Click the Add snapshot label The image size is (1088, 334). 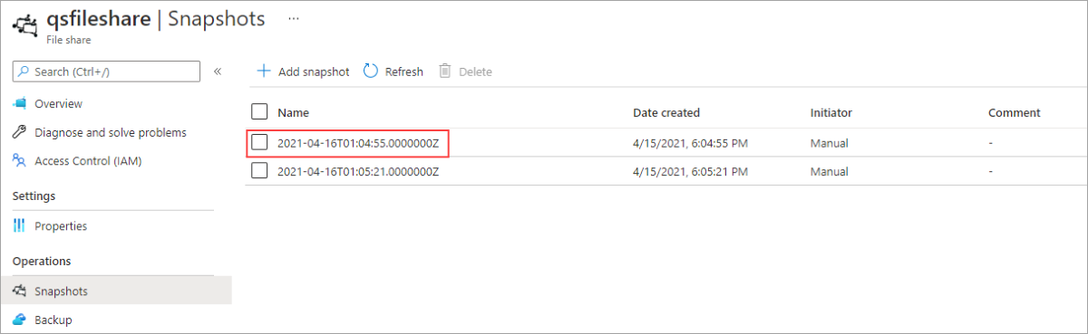[314, 72]
